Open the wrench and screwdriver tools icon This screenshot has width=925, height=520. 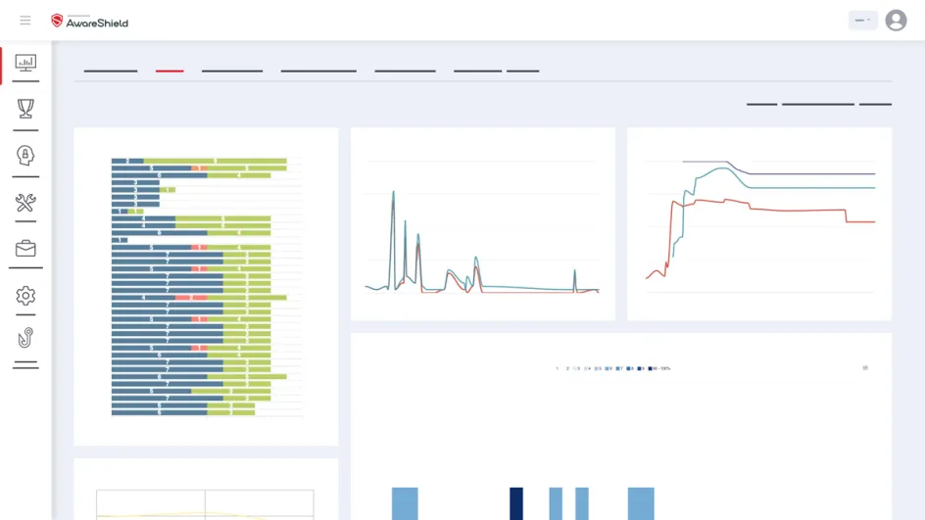[x=25, y=203]
